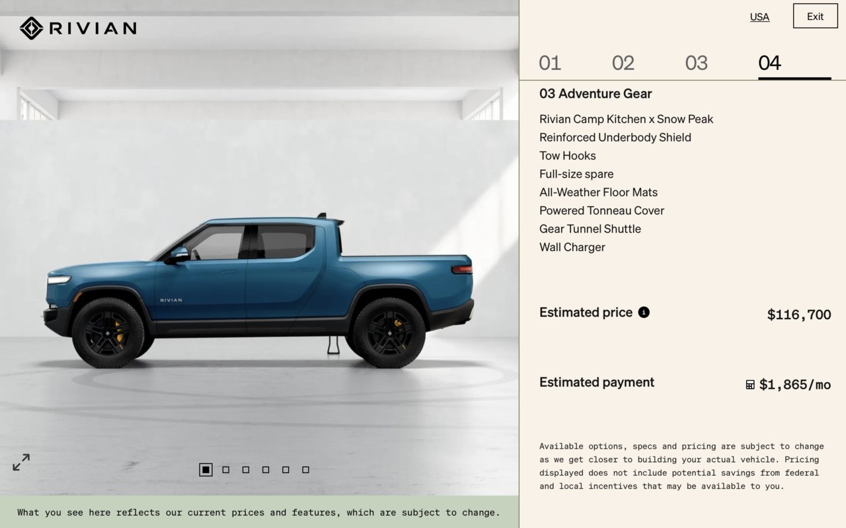Select the second image carousel dot

[x=226, y=470]
